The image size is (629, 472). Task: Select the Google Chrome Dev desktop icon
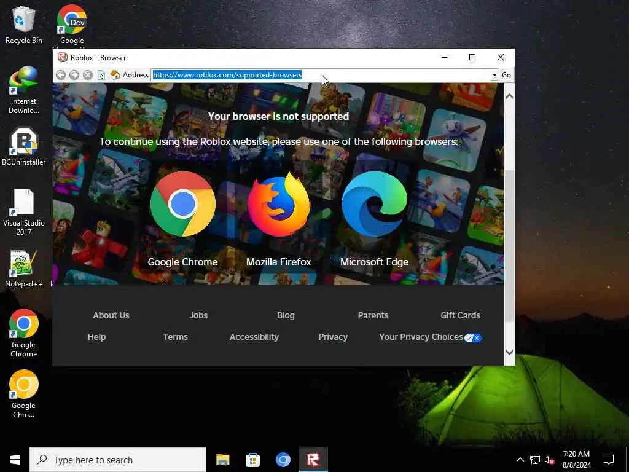coord(72,25)
